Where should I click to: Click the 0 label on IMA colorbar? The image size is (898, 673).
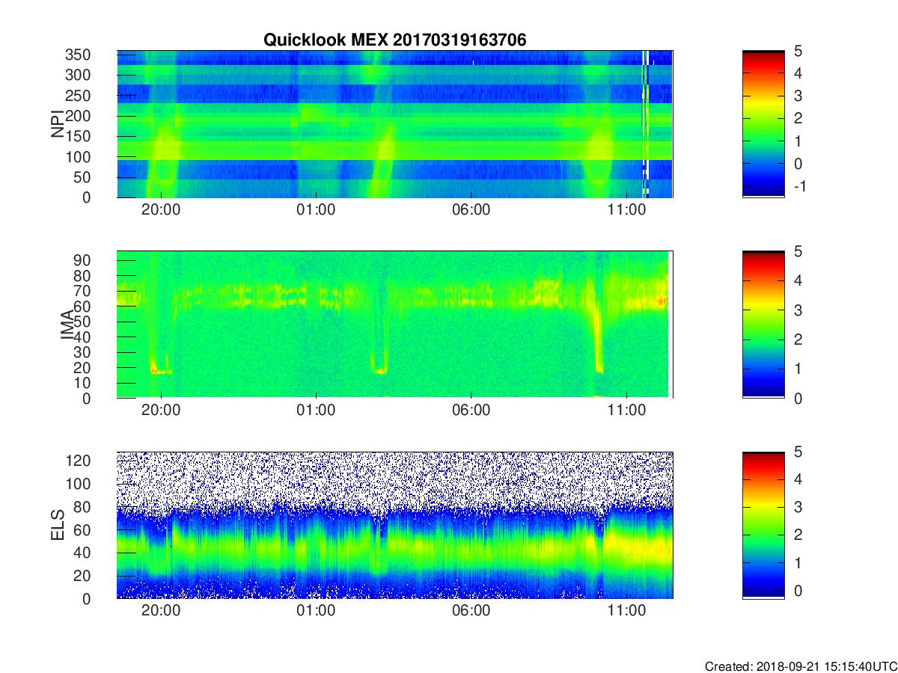click(797, 398)
